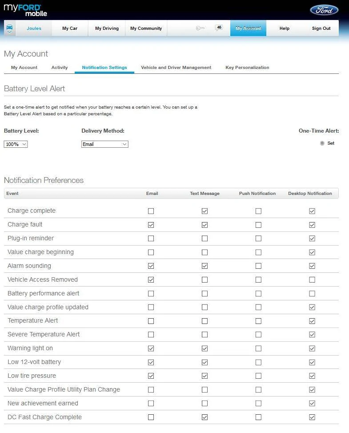Click the Sign Out link

pos(321,28)
